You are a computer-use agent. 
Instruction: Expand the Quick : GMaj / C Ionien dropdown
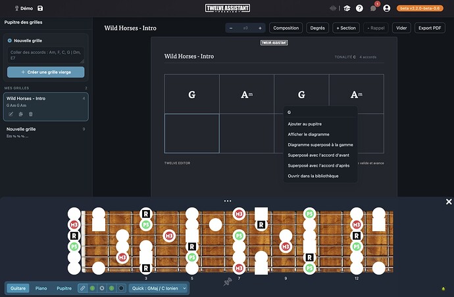159,288
